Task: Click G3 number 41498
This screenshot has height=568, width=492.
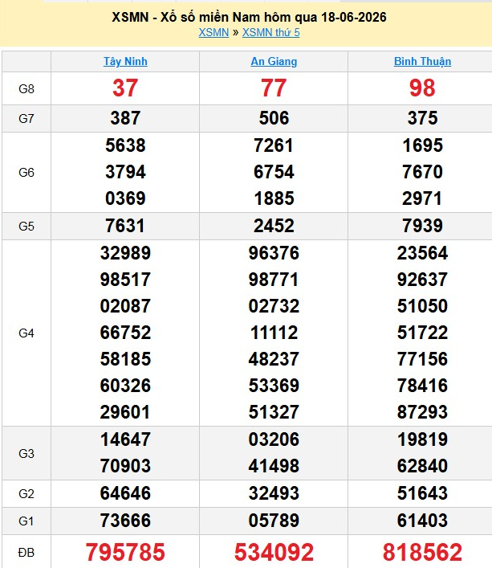Action: pyautogui.click(x=274, y=466)
